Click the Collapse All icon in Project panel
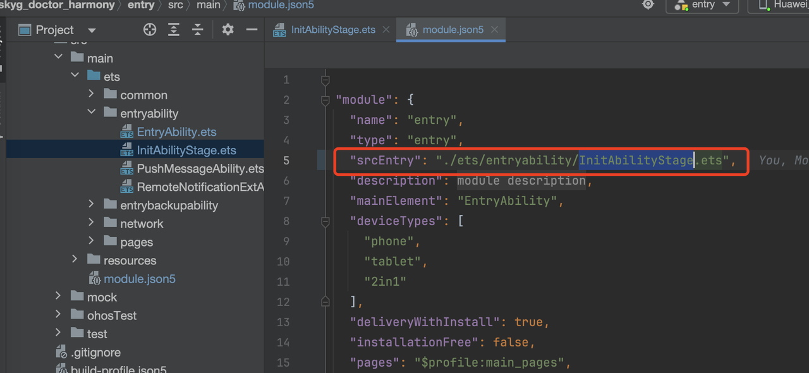This screenshot has width=809, height=373. (x=198, y=30)
